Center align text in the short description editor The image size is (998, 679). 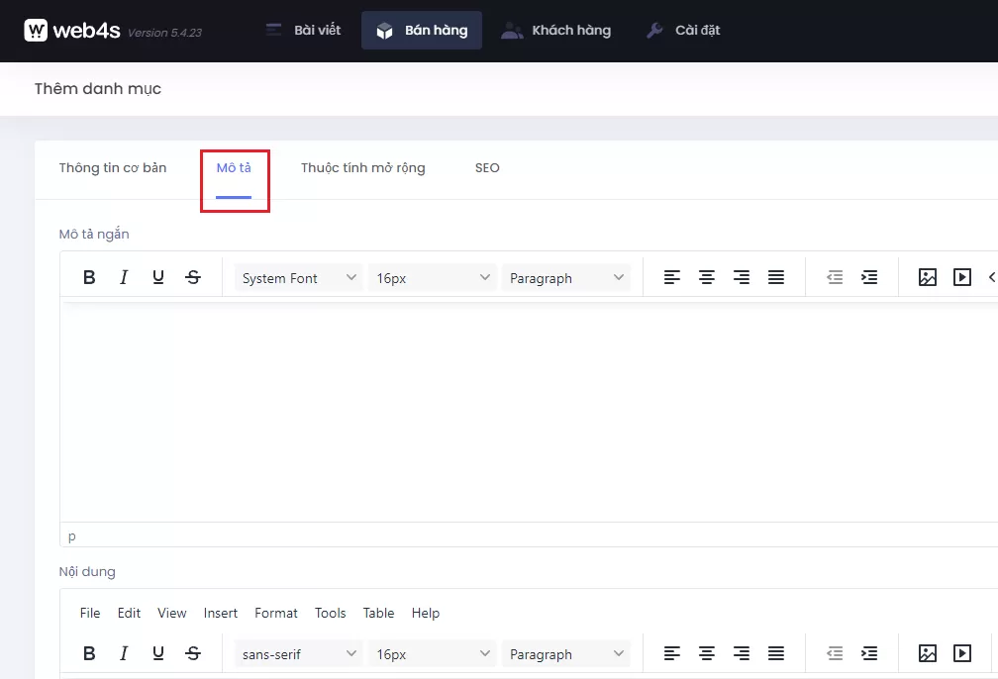click(x=707, y=278)
